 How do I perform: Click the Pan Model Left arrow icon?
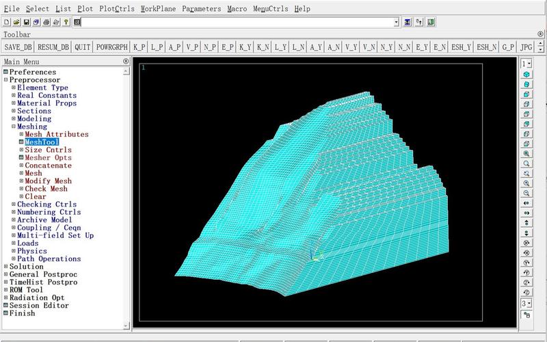pyautogui.click(x=526, y=203)
